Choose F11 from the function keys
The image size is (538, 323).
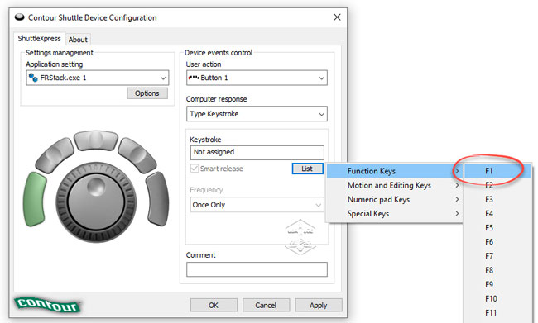(497, 313)
